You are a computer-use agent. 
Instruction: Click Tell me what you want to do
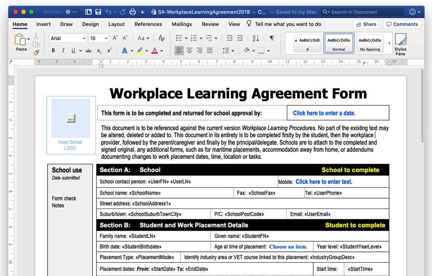point(288,24)
